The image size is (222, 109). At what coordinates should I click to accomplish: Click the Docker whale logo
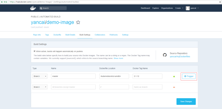click(x=33, y=8)
